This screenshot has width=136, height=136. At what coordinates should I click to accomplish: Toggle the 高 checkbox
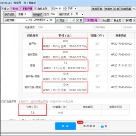tap(78, 20)
